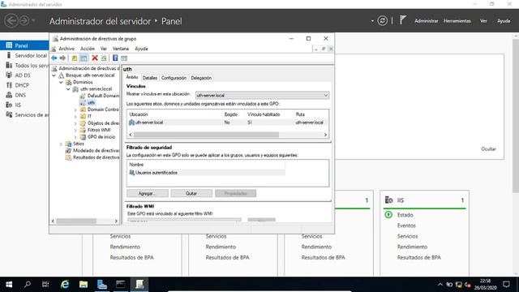The width and height of the screenshot is (519, 292).
Task: Click the links table horizontal scrollbar
Action: [x=206, y=135]
